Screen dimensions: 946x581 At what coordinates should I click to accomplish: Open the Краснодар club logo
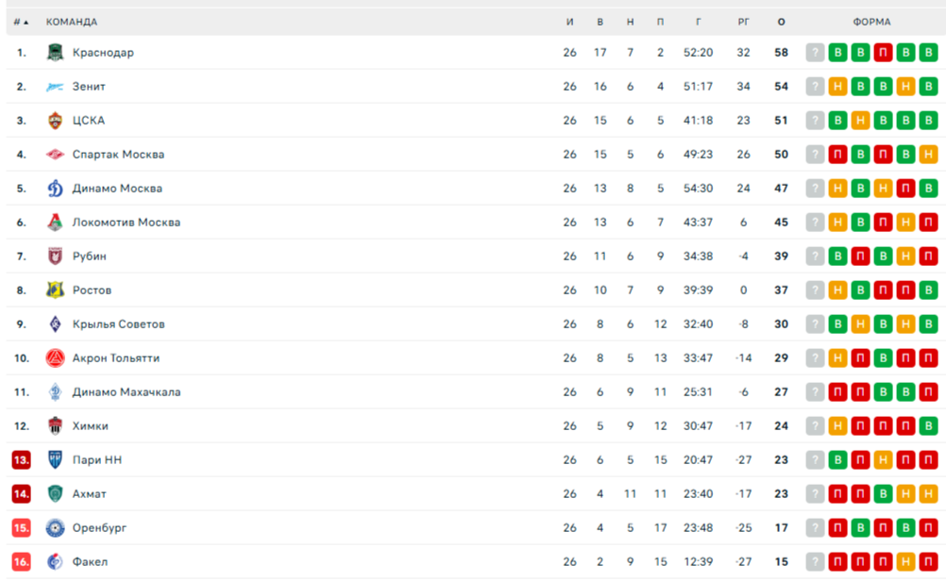tap(55, 53)
